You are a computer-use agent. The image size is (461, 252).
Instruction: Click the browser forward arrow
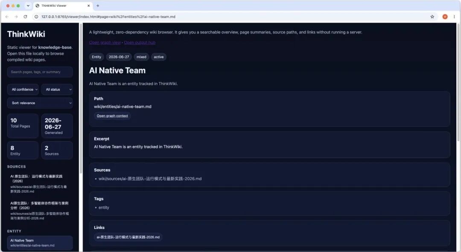click(16, 17)
